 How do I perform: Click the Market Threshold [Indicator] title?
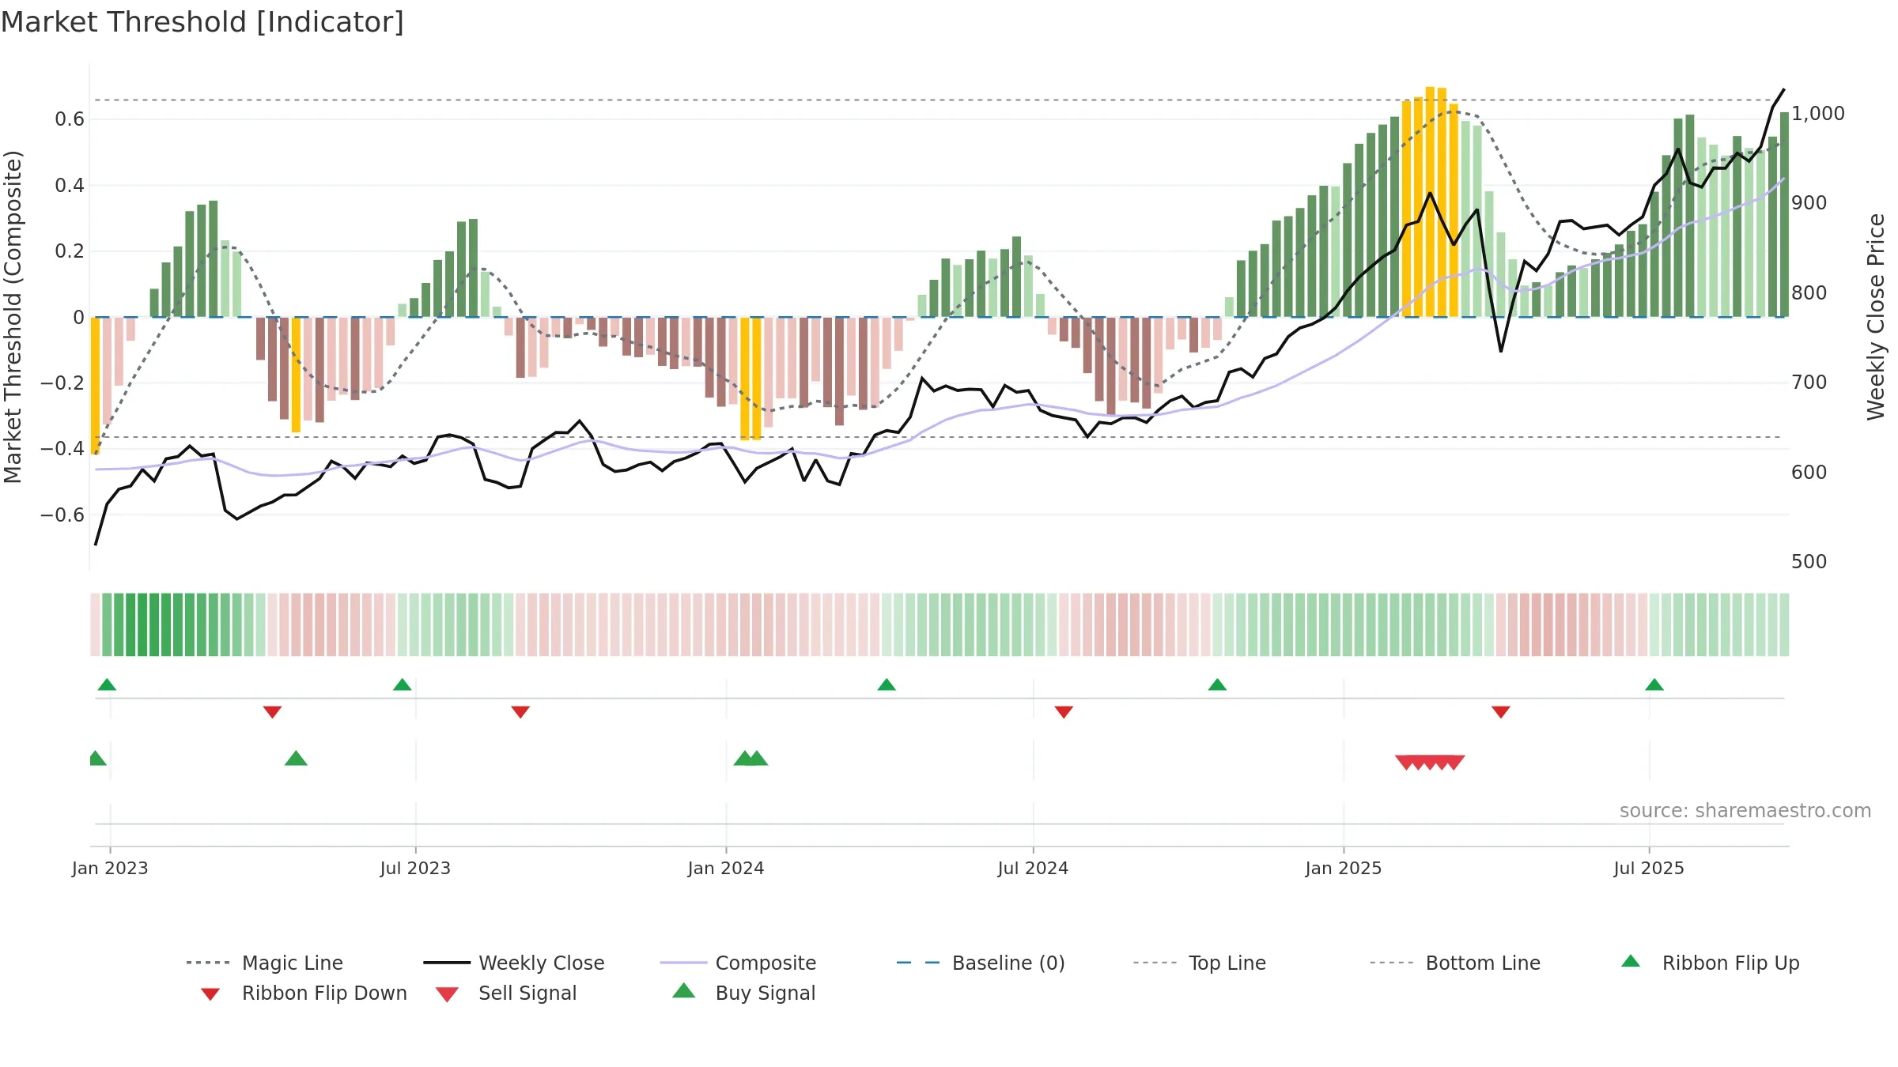click(x=202, y=22)
